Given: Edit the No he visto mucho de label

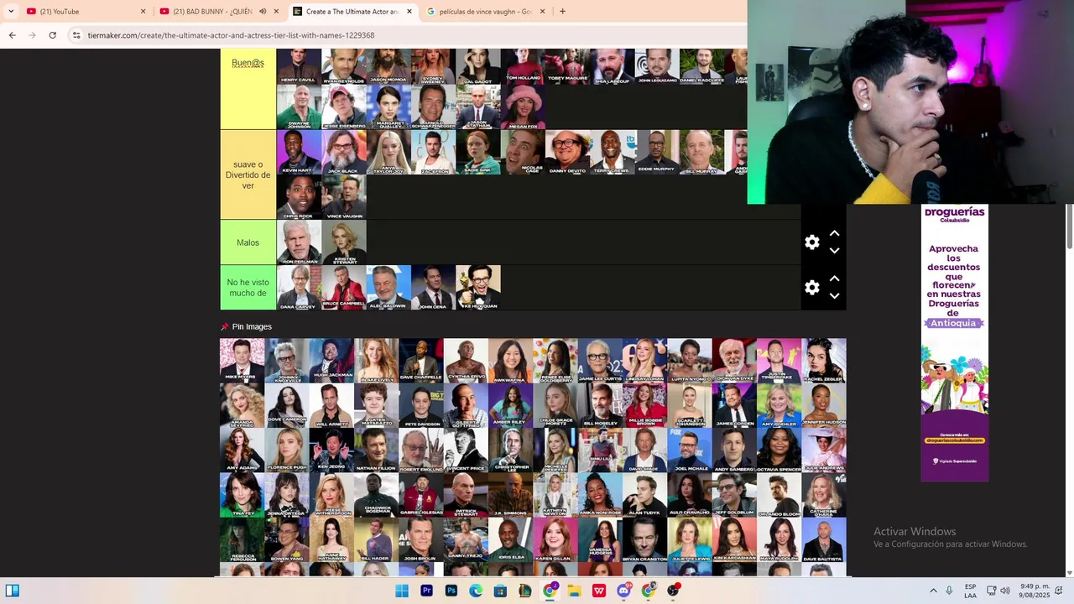Looking at the screenshot, I should click(248, 288).
